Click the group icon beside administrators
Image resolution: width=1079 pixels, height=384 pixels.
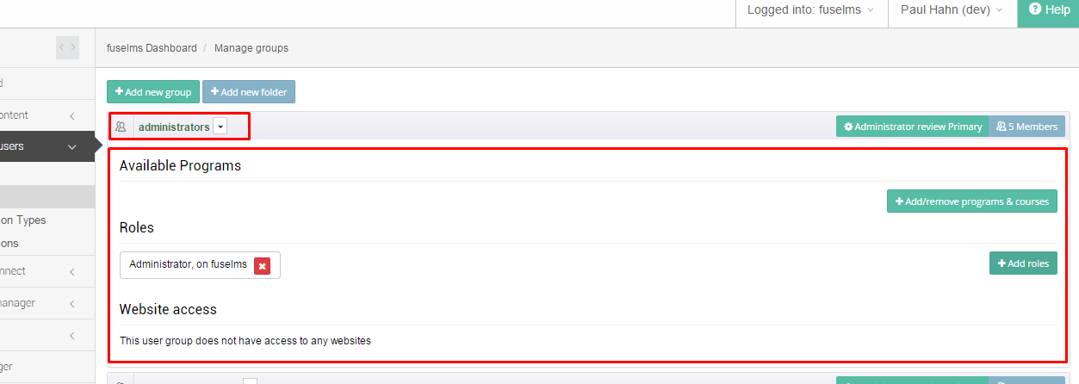point(121,127)
